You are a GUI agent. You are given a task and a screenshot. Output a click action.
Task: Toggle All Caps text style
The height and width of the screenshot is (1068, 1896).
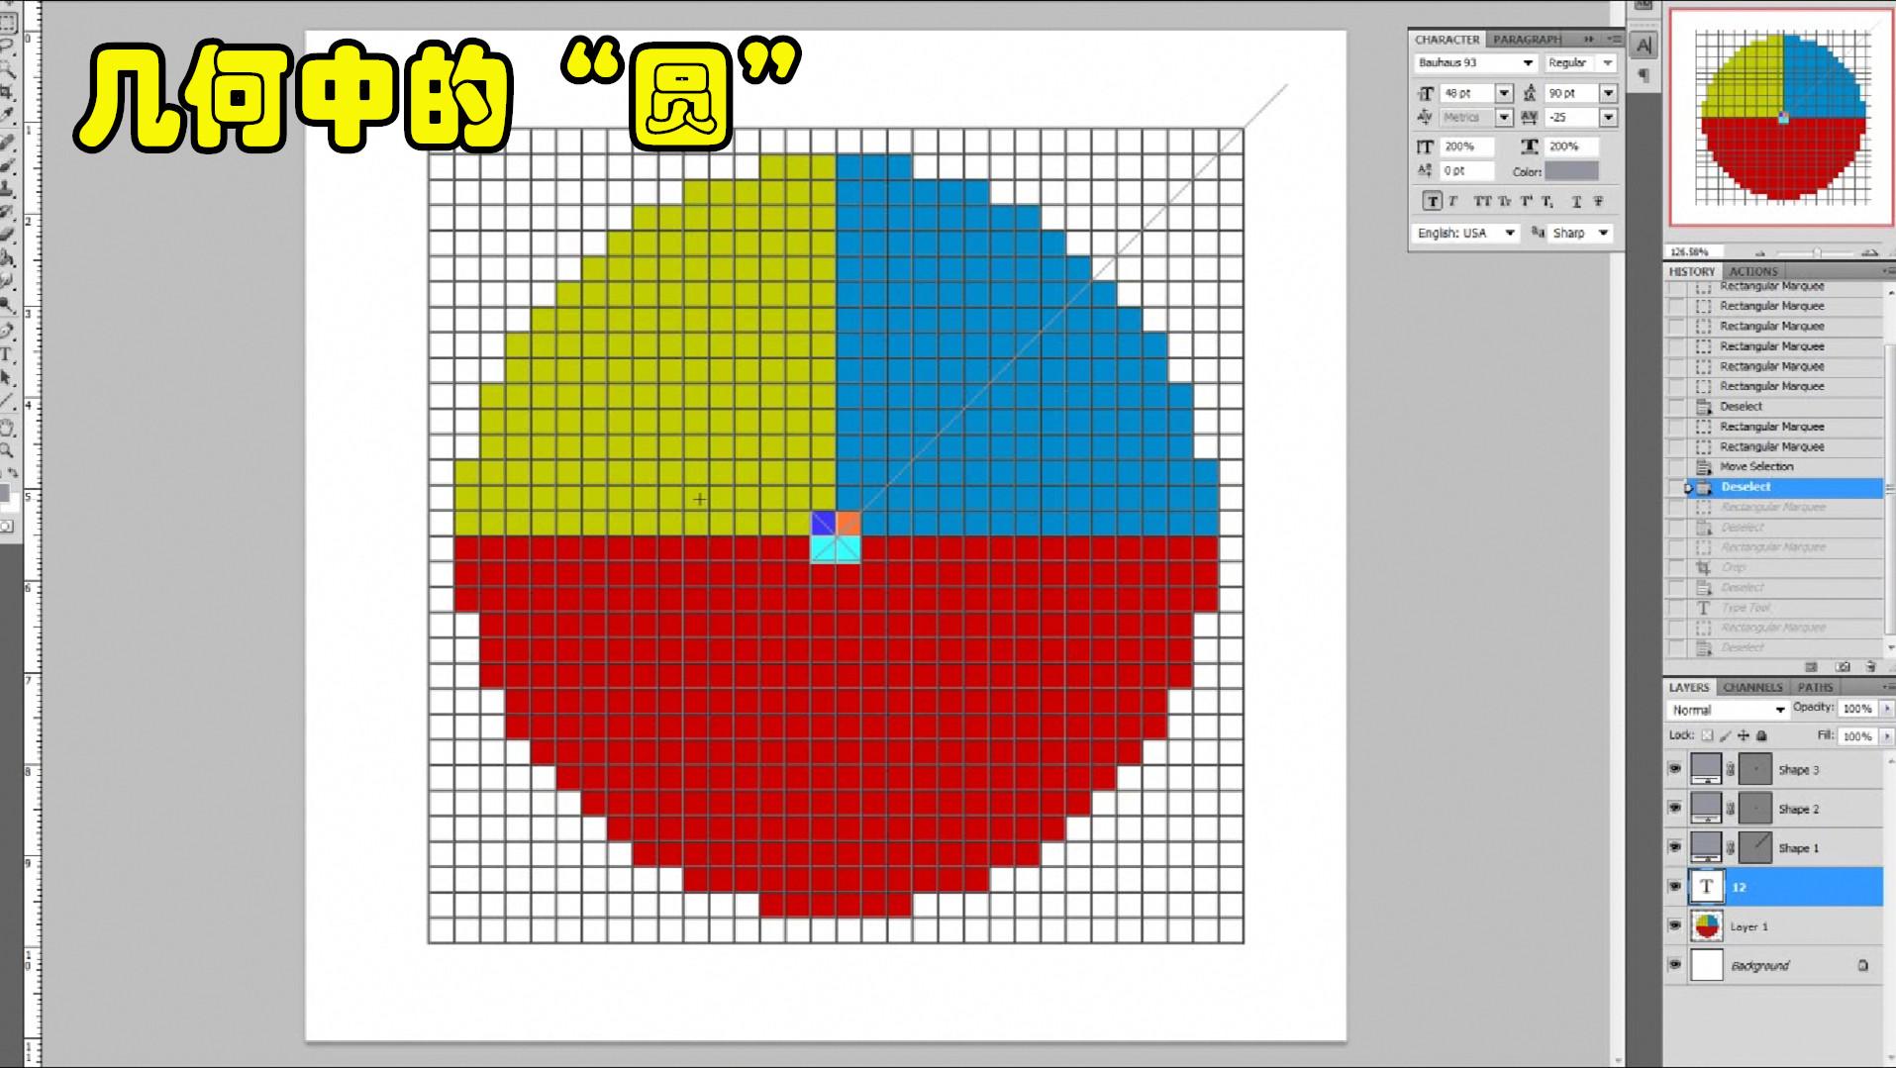(1481, 201)
